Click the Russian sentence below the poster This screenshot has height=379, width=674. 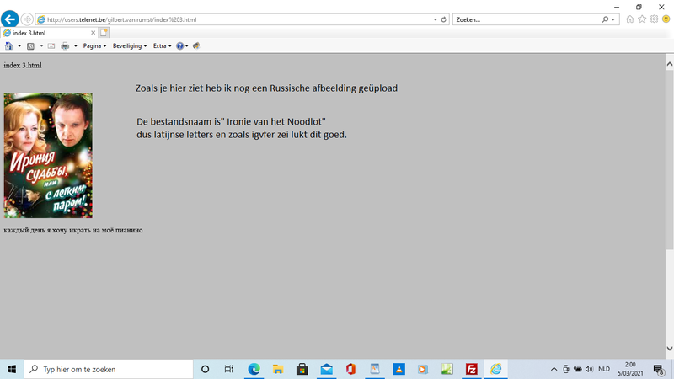(x=73, y=230)
